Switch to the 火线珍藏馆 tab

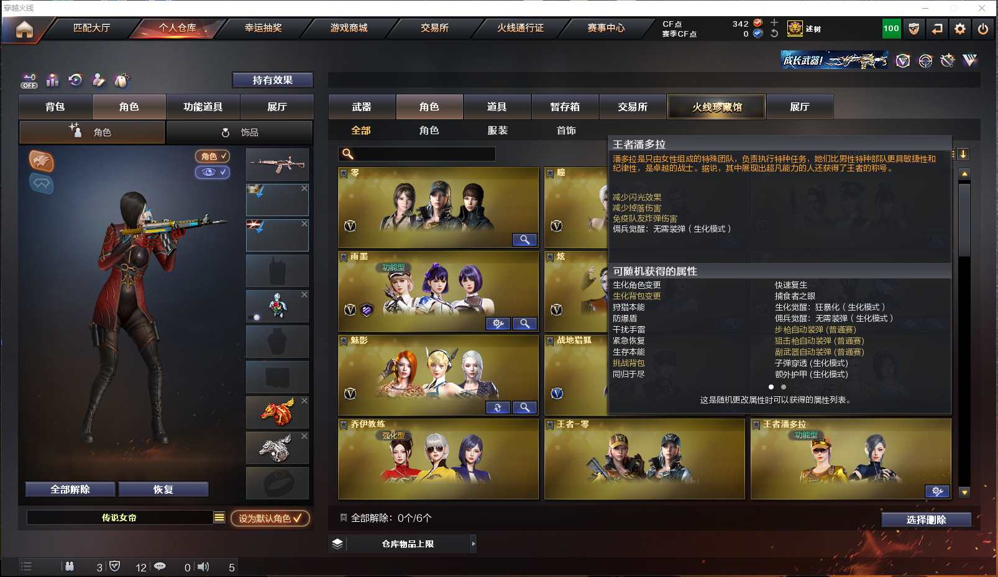tap(716, 107)
